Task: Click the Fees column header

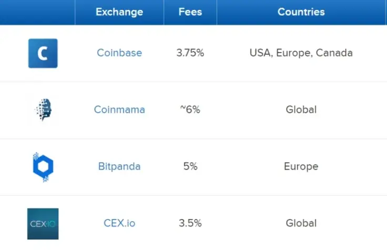Action: coord(190,12)
